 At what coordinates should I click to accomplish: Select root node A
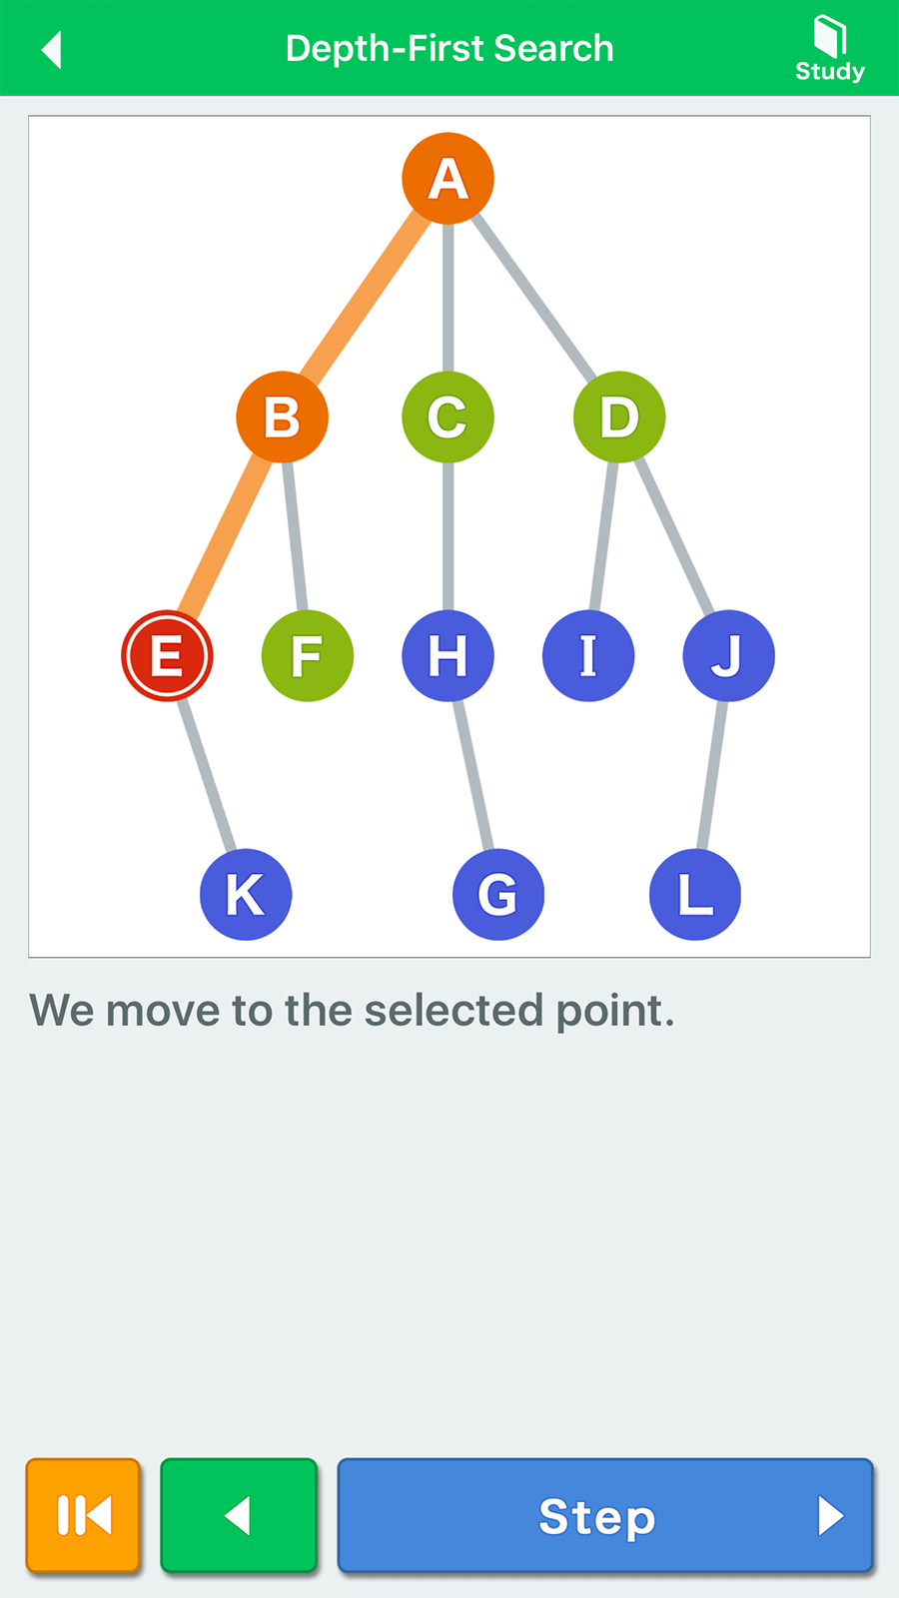point(448,179)
